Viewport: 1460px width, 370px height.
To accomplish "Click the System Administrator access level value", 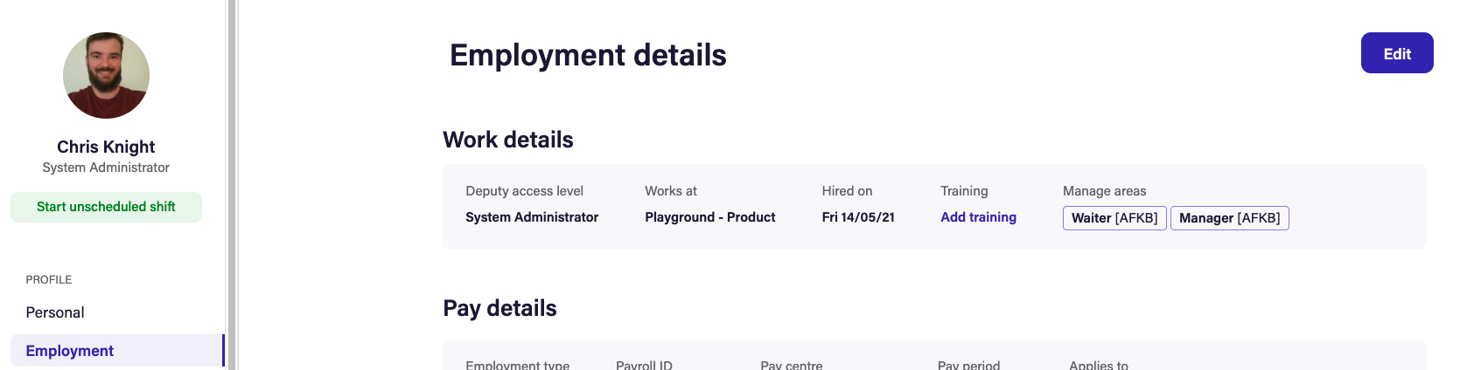I will [532, 217].
